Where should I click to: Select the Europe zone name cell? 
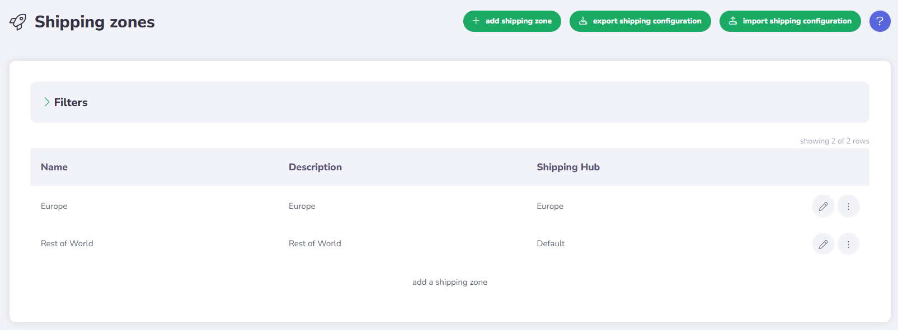54,206
